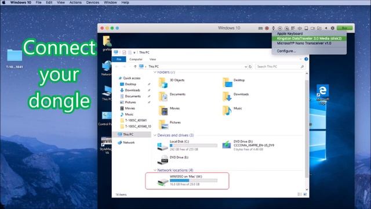Select the 3D Objects folder
This screenshot has width=371, height=209.
point(172,82)
